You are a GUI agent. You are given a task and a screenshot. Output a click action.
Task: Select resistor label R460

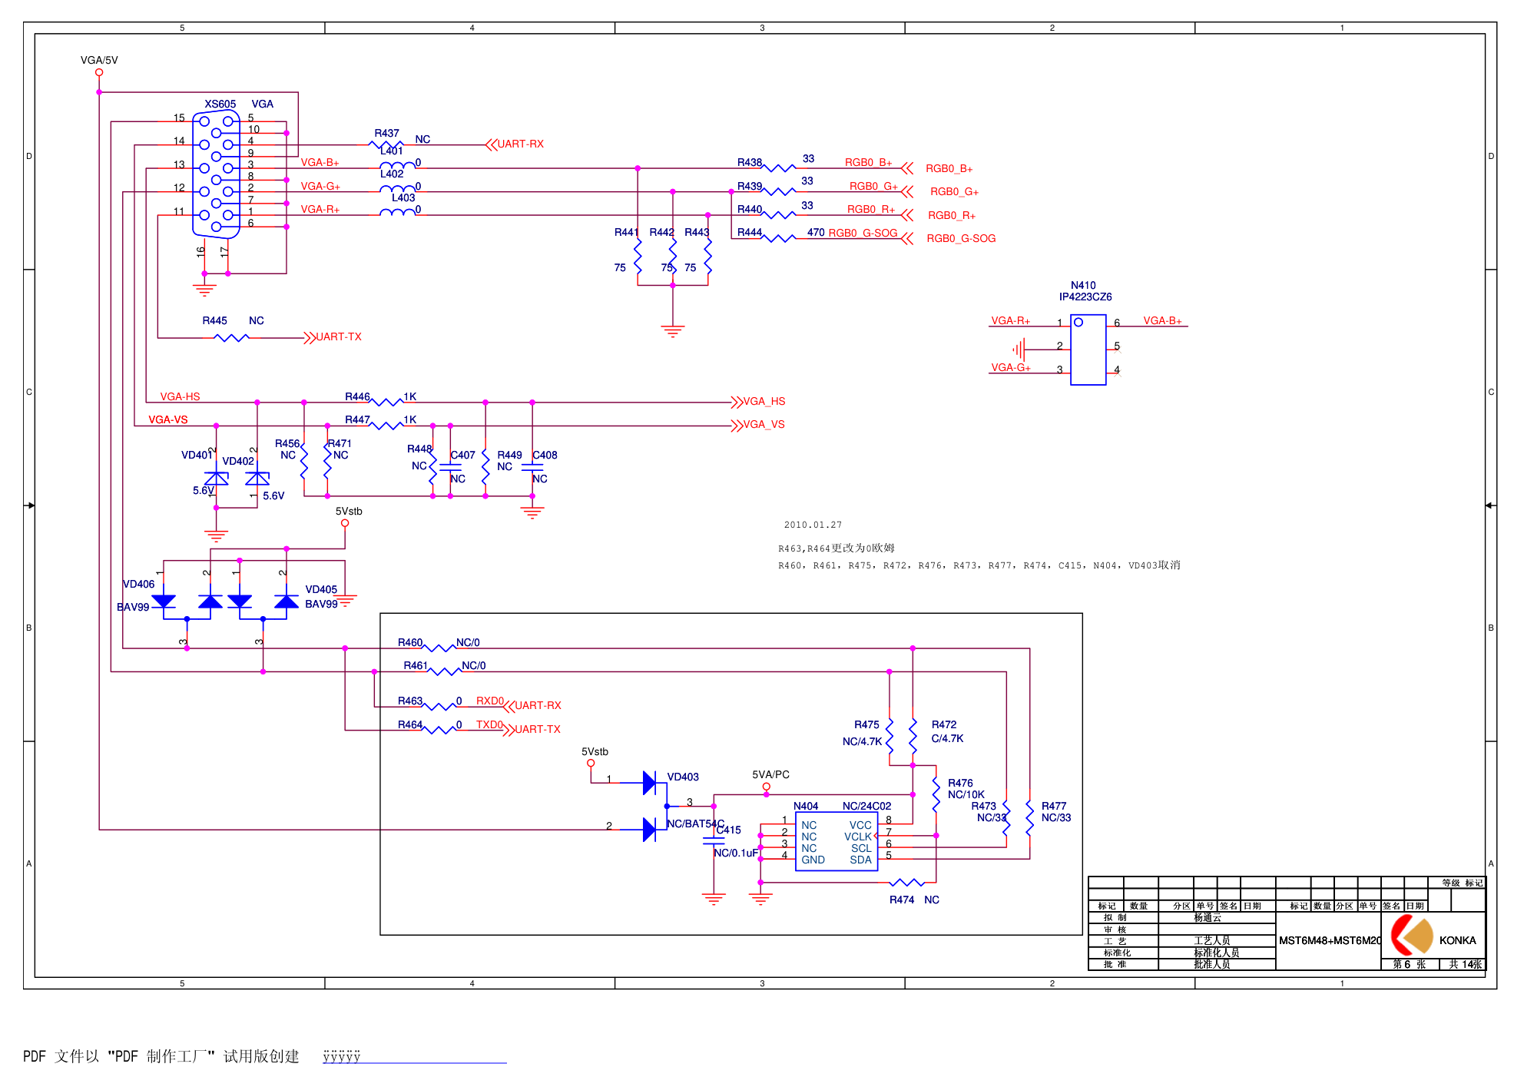[x=410, y=642]
